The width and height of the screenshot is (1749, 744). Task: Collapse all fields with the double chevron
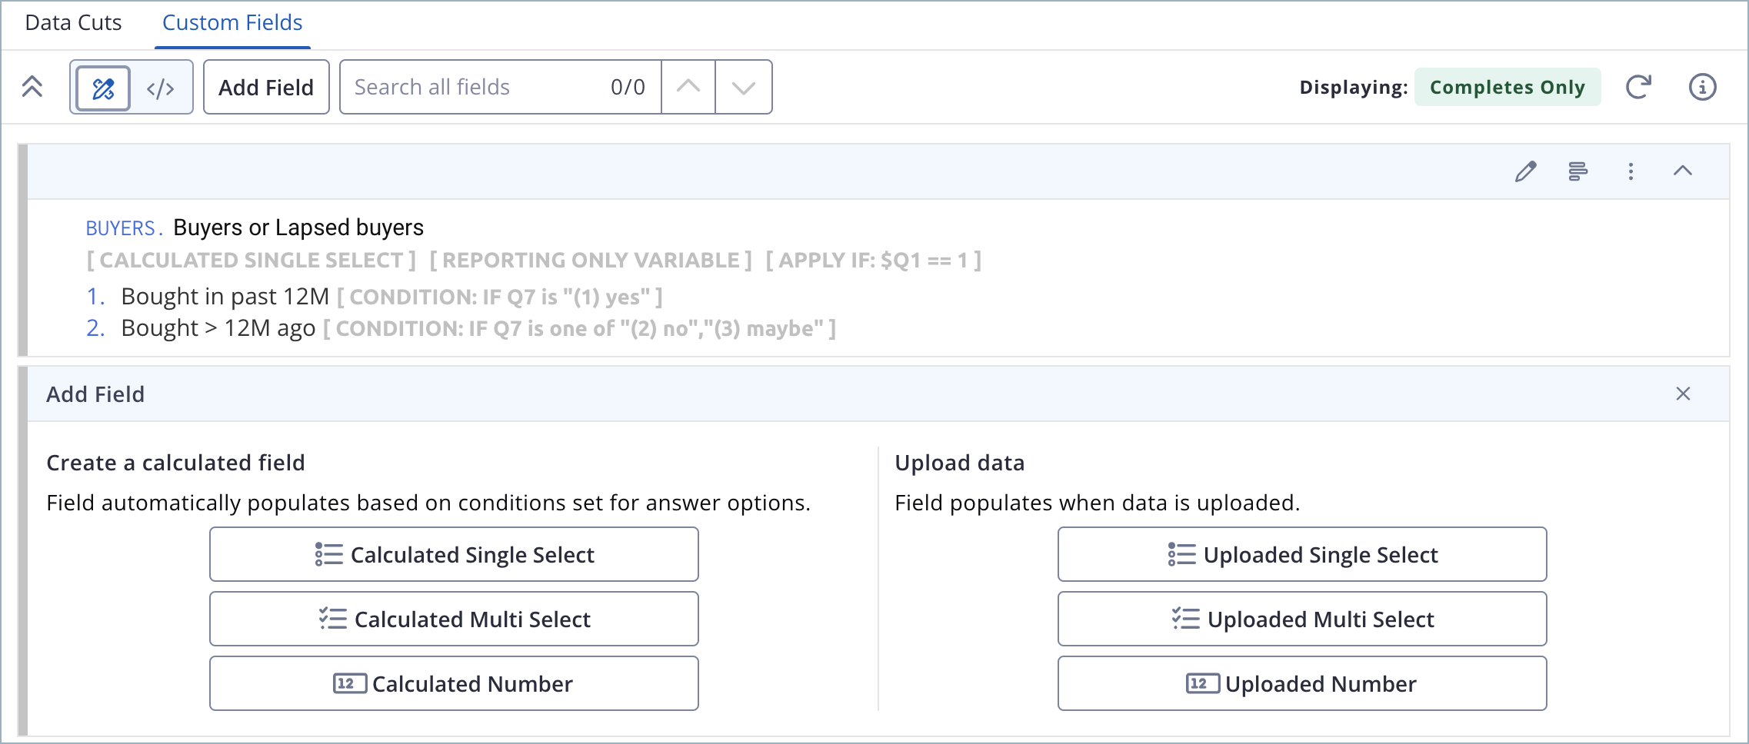tap(32, 87)
